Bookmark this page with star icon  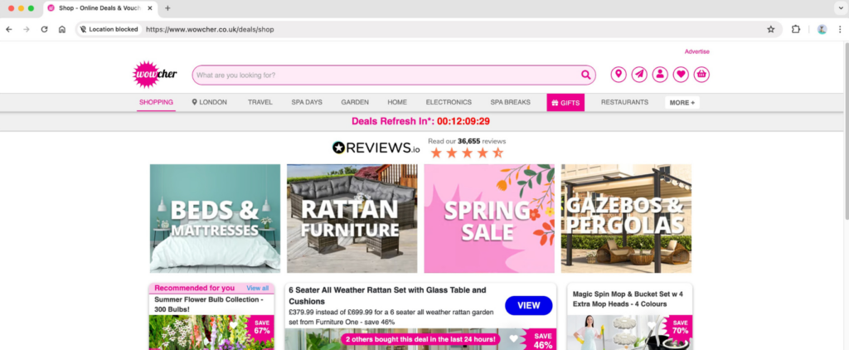click(x=770, y=29)
